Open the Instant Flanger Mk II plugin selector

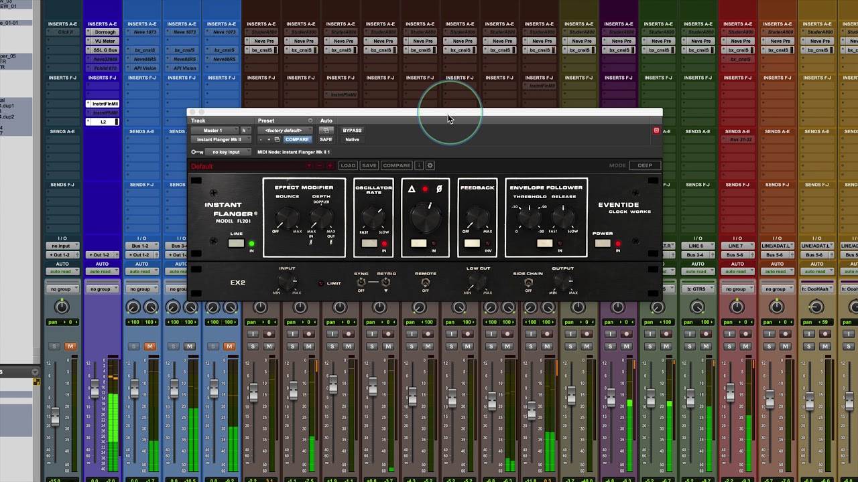tap(221, 139)
